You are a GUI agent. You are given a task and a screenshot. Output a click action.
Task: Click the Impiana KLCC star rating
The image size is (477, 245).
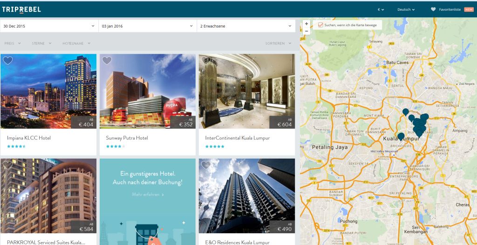16,147
